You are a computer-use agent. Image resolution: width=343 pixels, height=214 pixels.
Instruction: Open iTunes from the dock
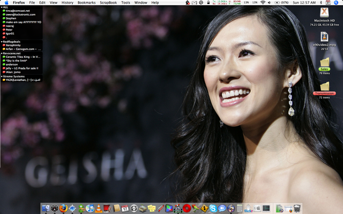coord(90,208)
